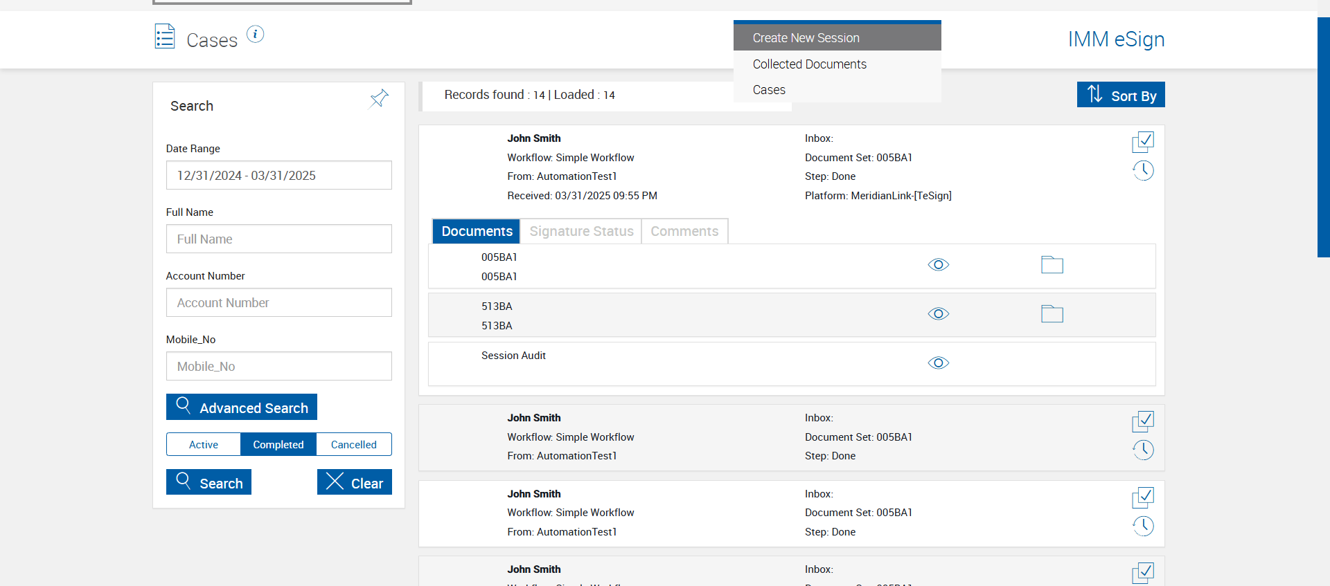This screenshot has height=586, width=1330.
Task: Pin the Search panel
Action: (379, 99)
